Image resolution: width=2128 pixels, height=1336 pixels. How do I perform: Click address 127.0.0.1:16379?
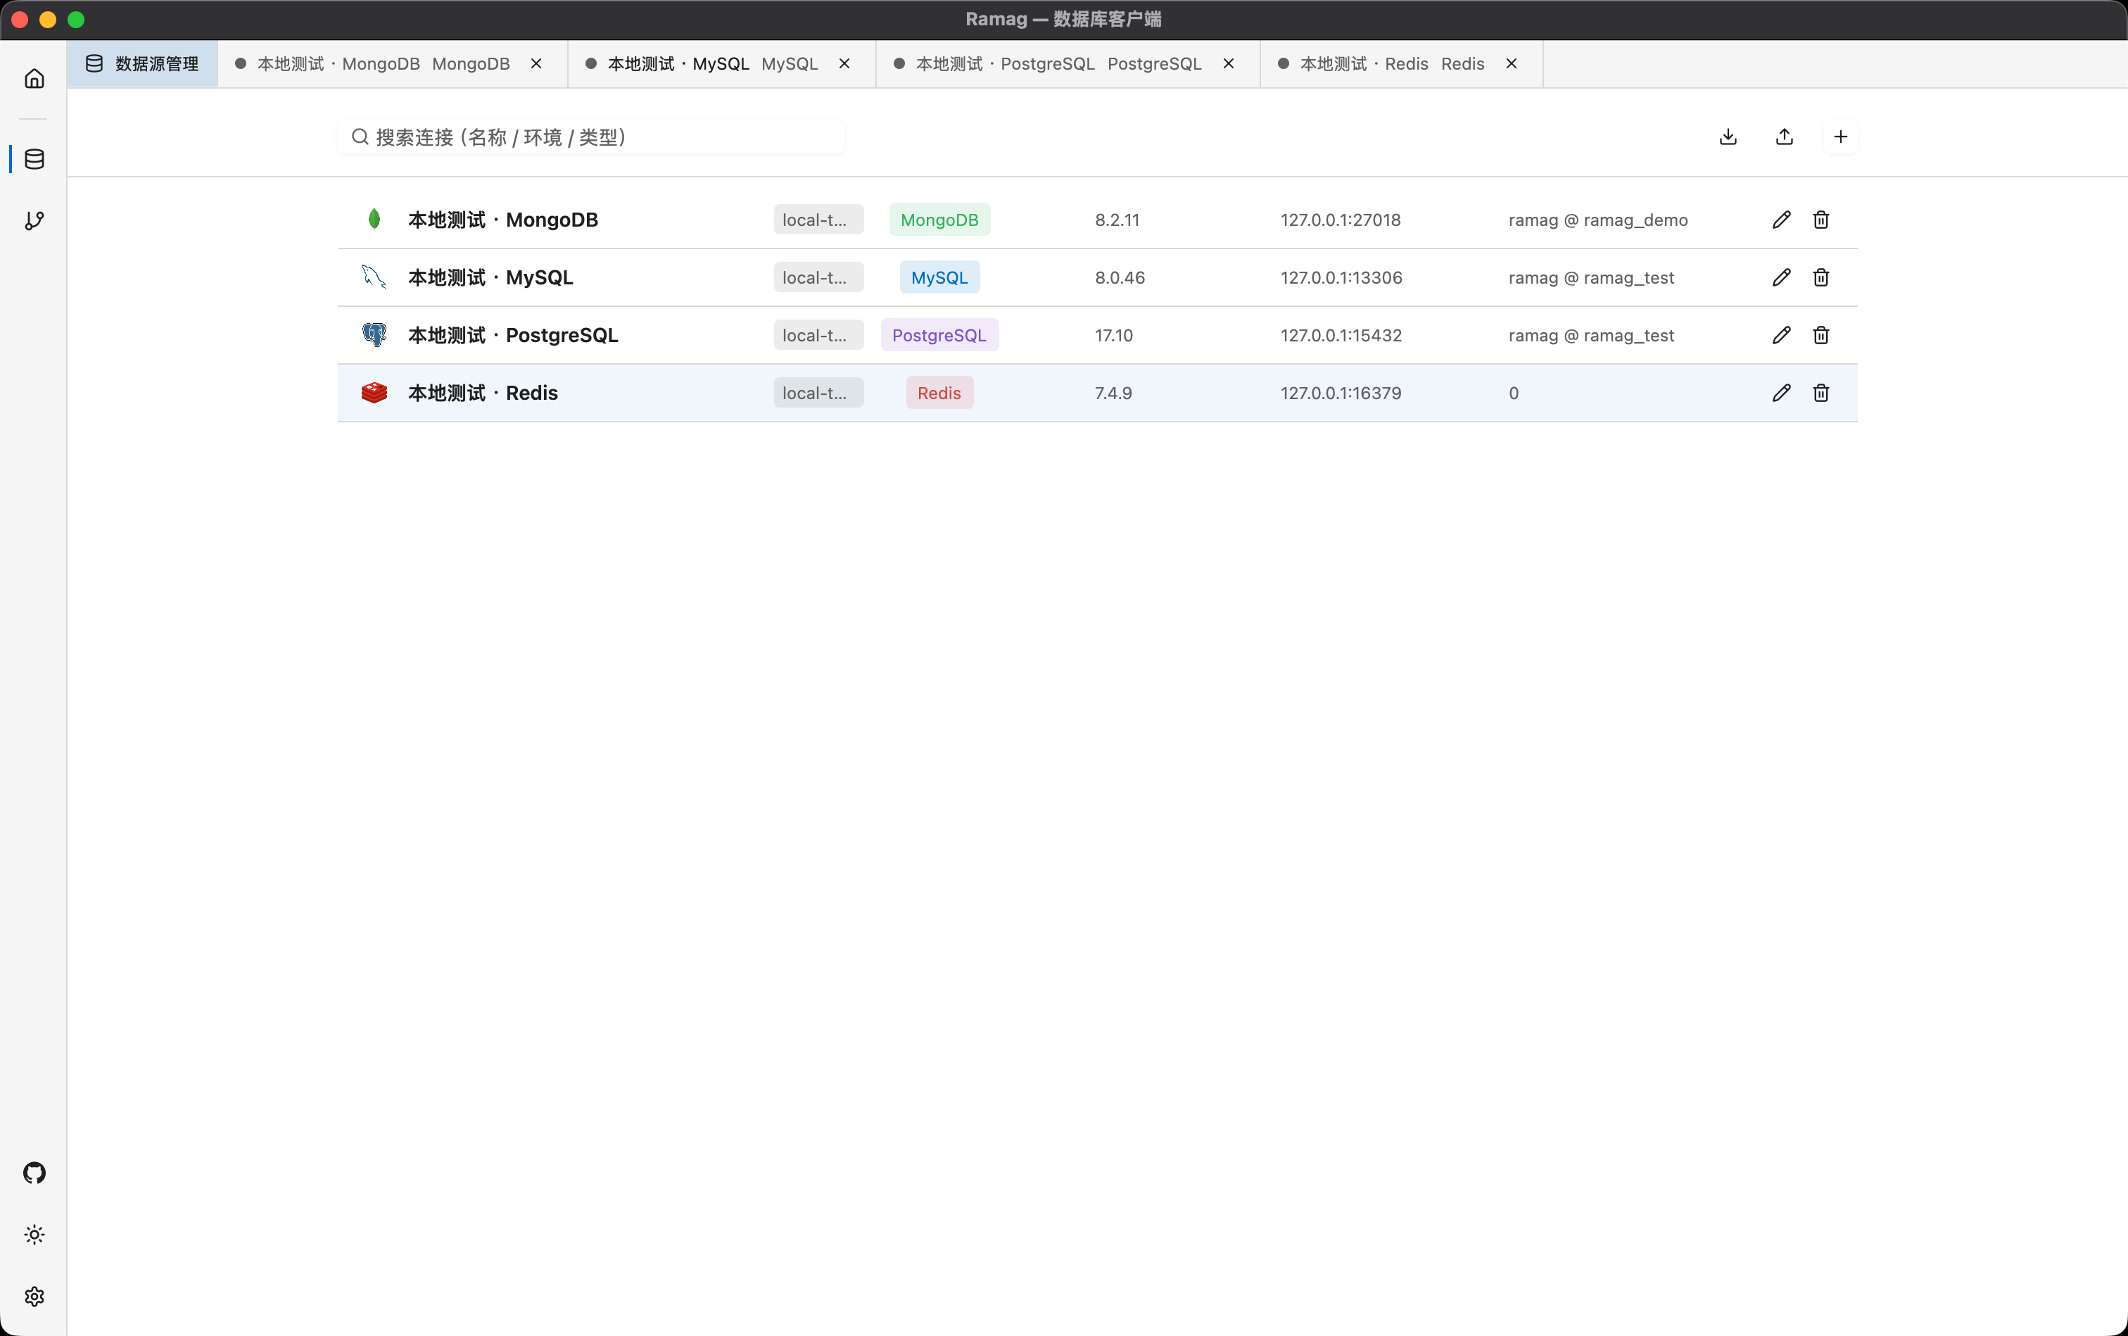click(x=1341, y=393)
